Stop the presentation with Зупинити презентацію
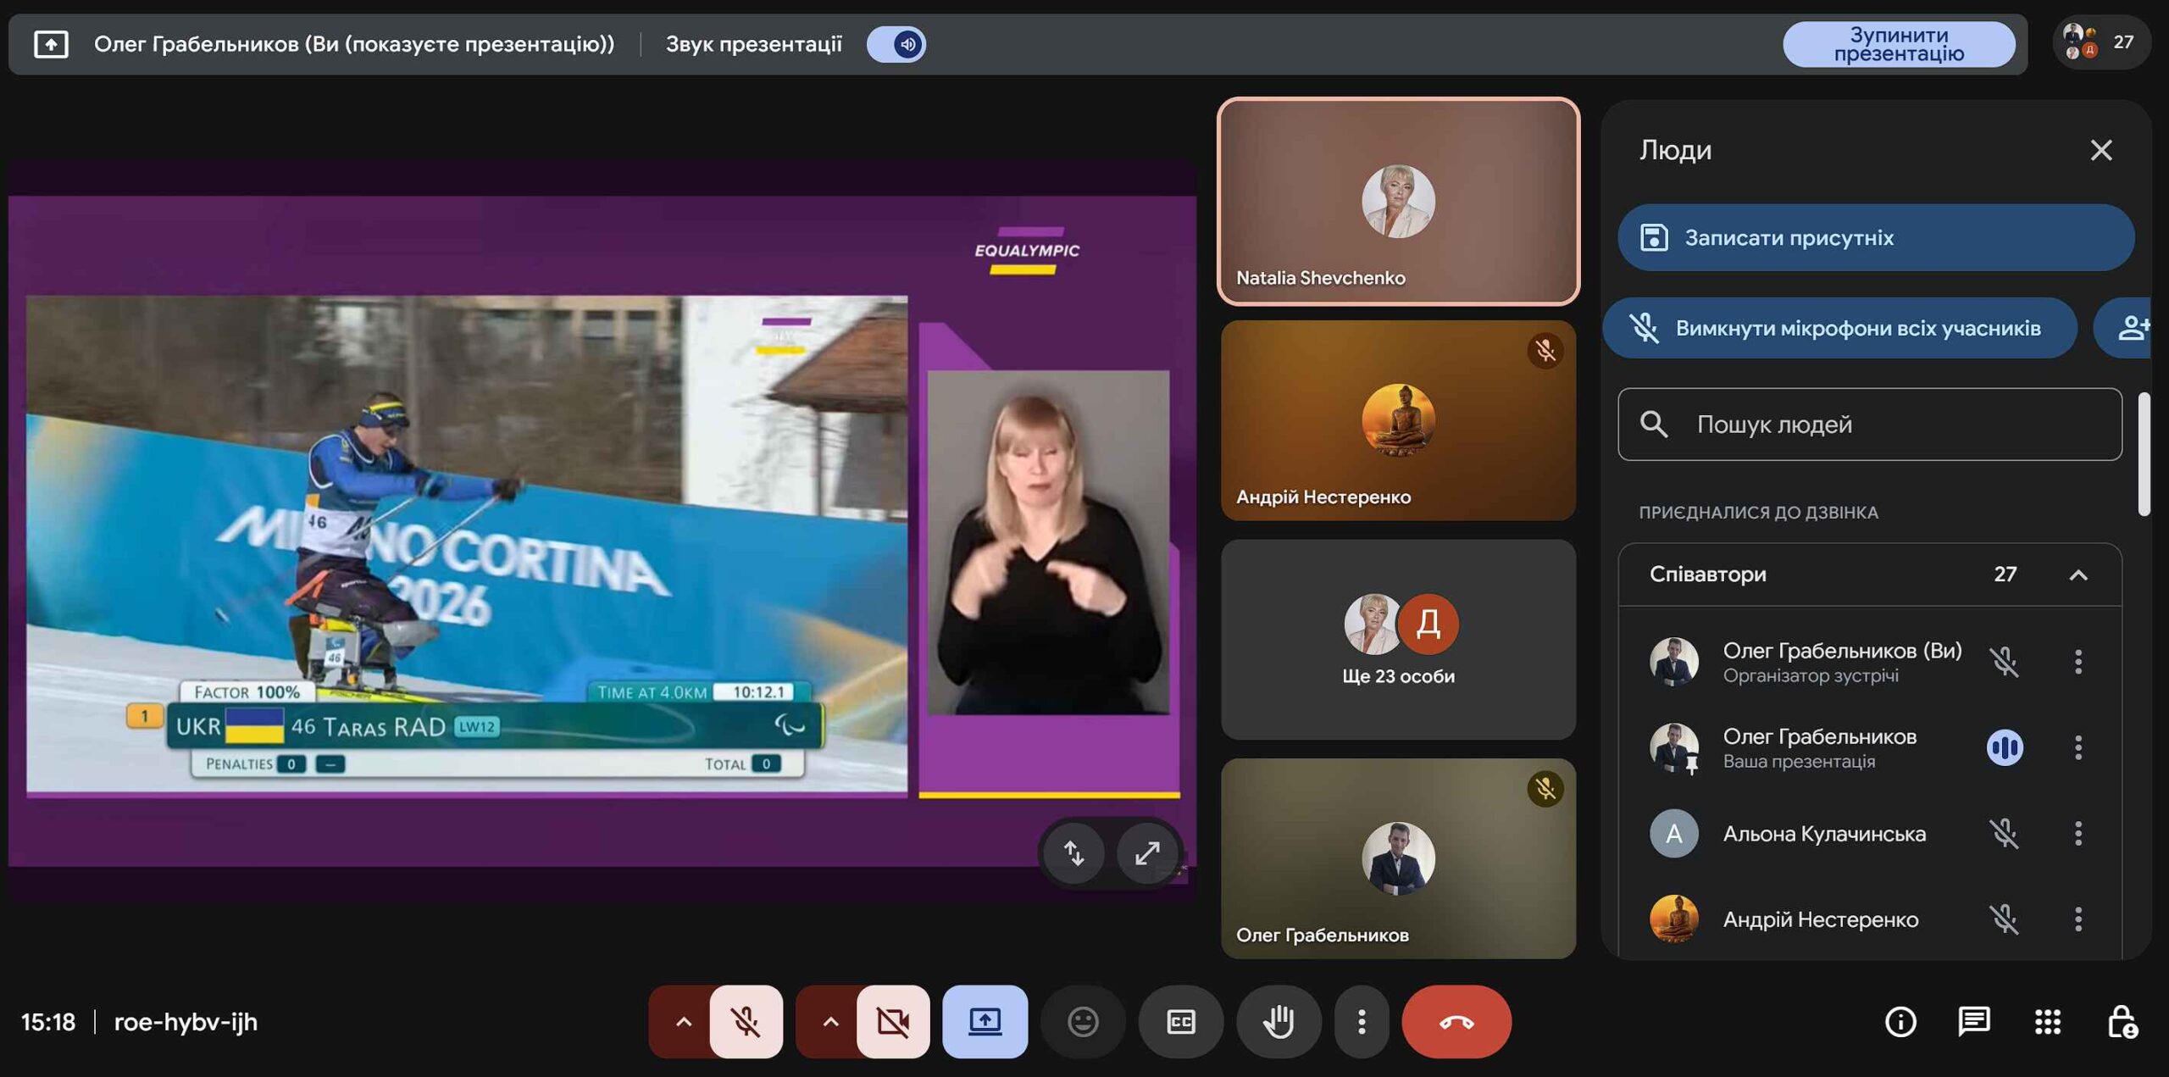This screenshot has width=2169, height=1077. pyautogui.click(x=1898, y=44)
